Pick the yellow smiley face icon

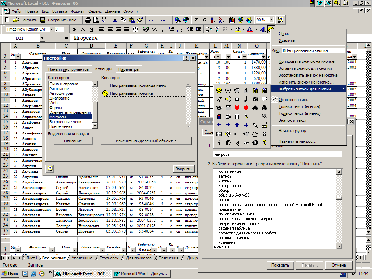coord(219,90)
